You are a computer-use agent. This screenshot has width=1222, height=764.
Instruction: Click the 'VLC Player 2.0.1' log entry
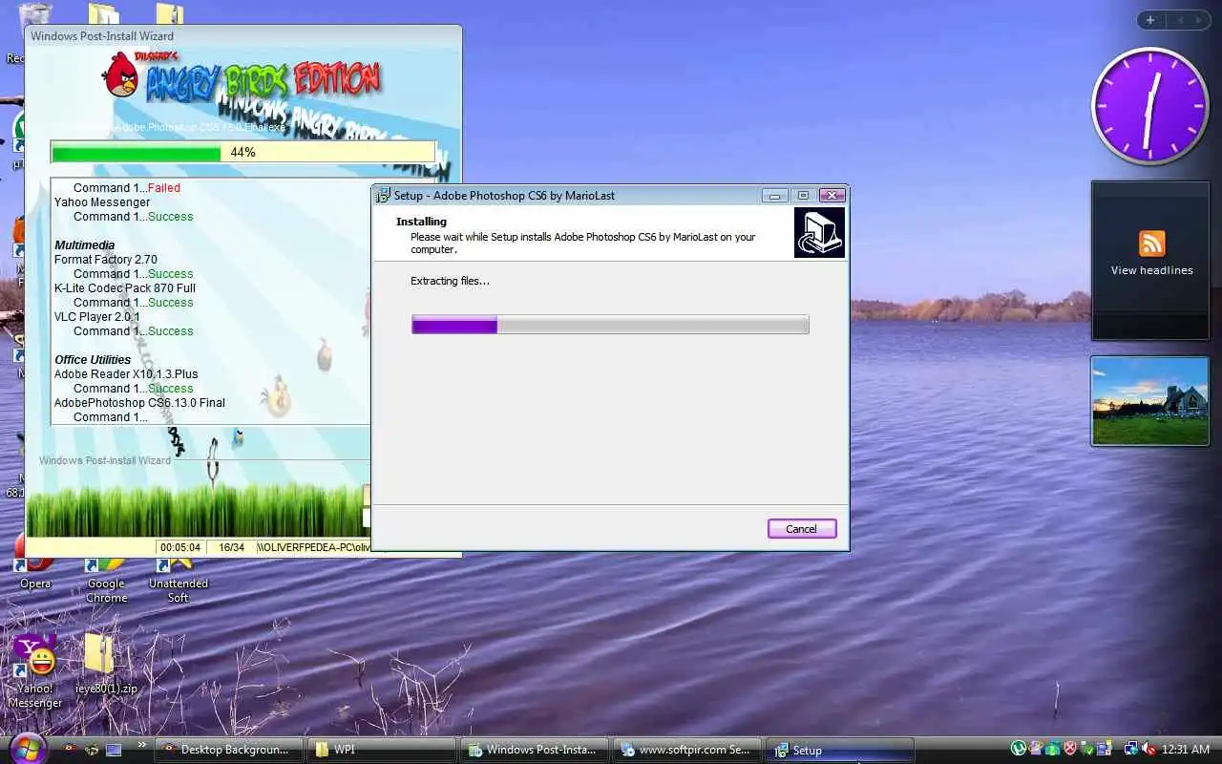(x=97, y=317)
